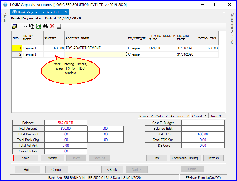
Task: Click the red X delete row icon
Action: [x=52, y=26]
